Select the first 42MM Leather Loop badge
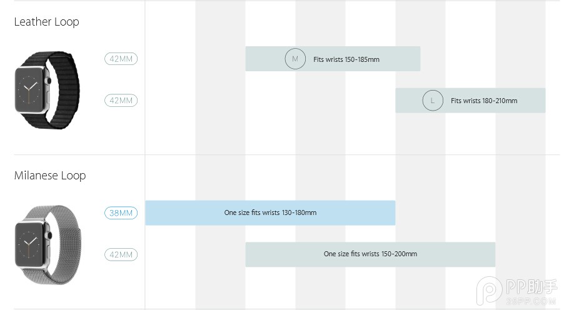Image resolution: width=564 pixels, height=310 pixels. pyautogui.click(x=121, y=59)
